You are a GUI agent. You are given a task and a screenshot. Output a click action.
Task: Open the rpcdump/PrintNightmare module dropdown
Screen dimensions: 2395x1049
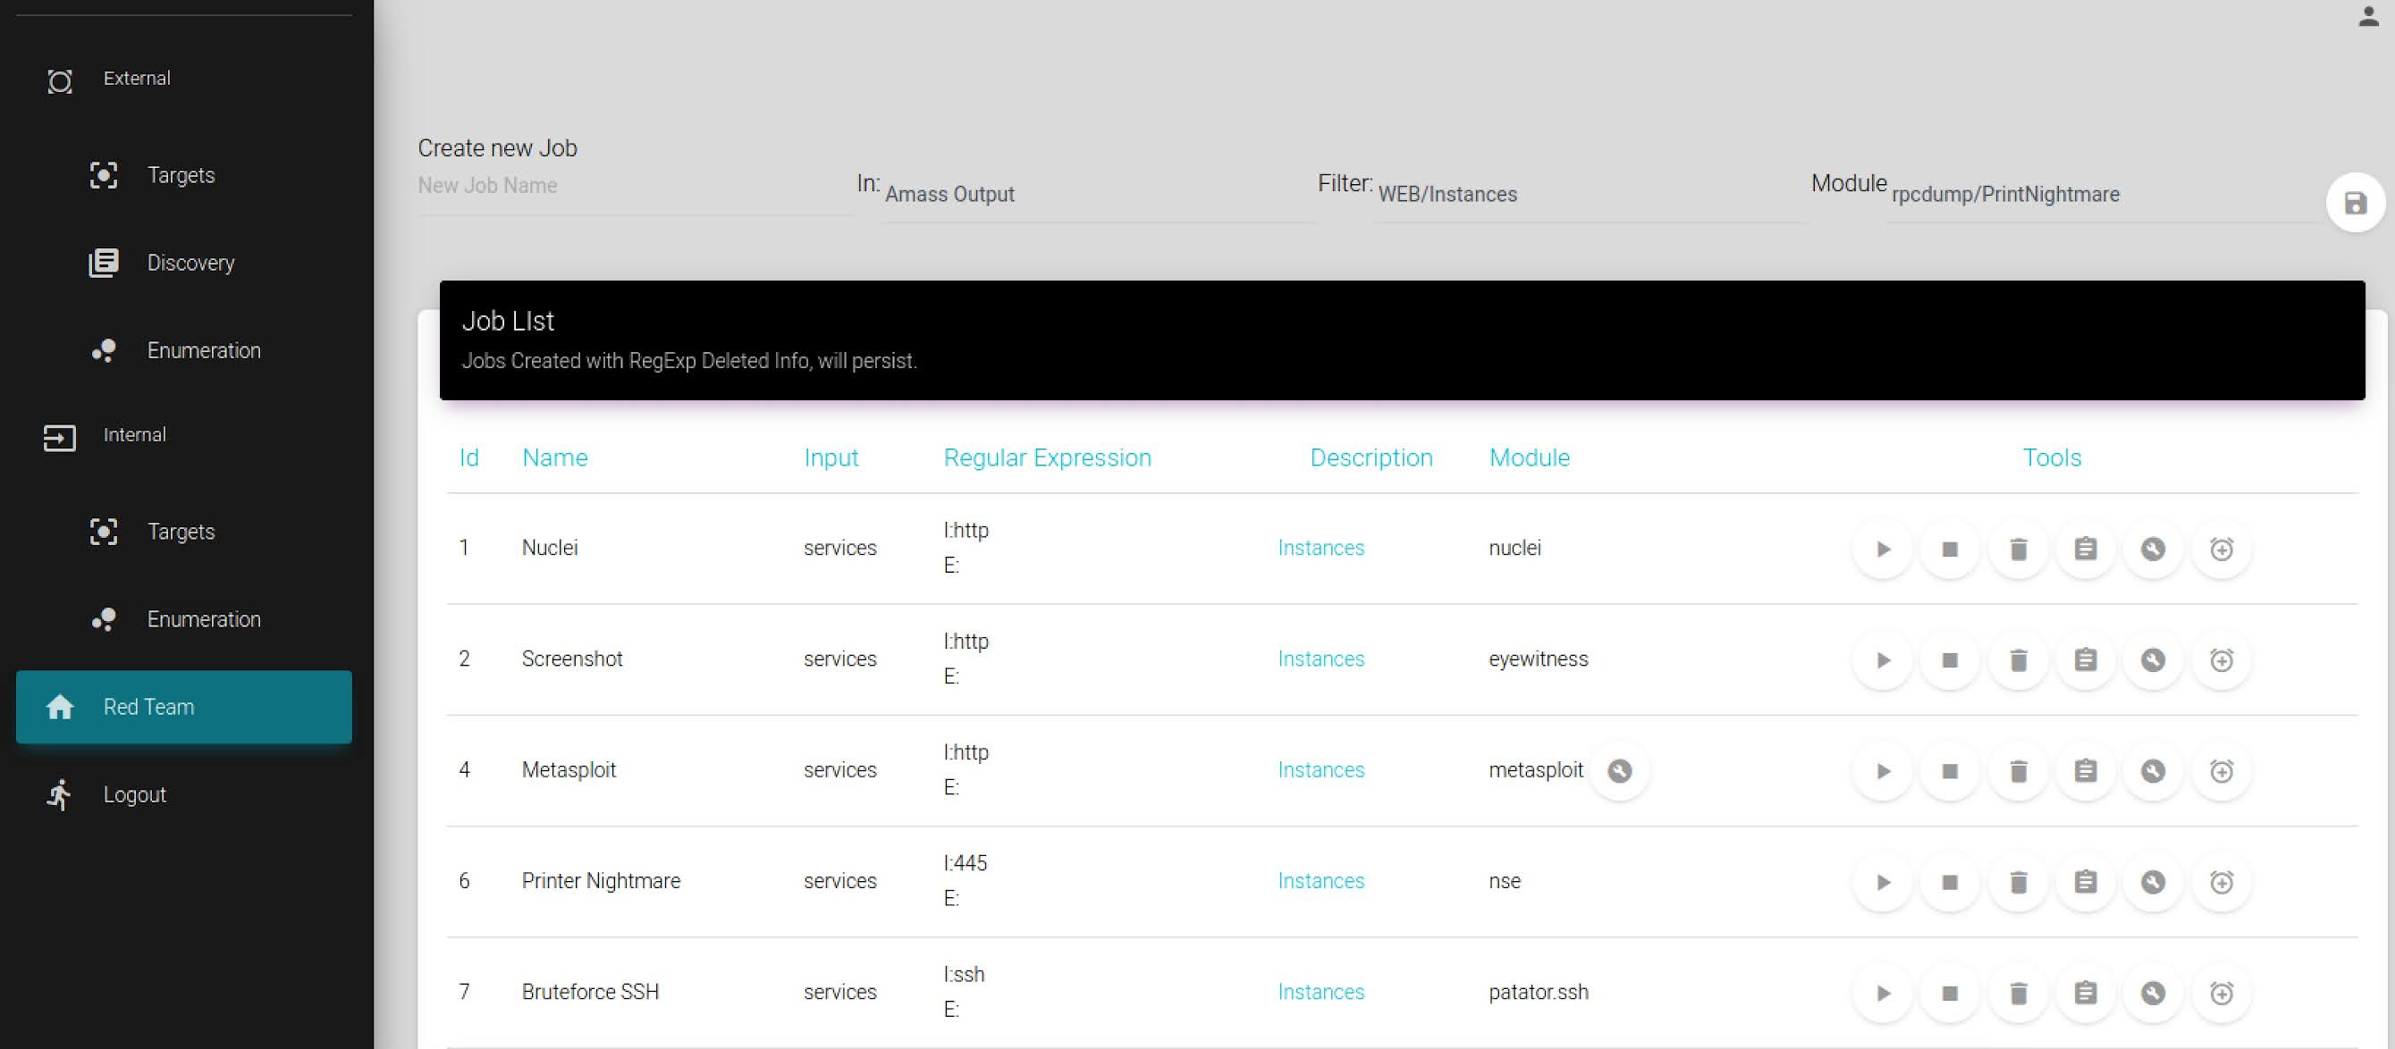[x=2101, y=195]
